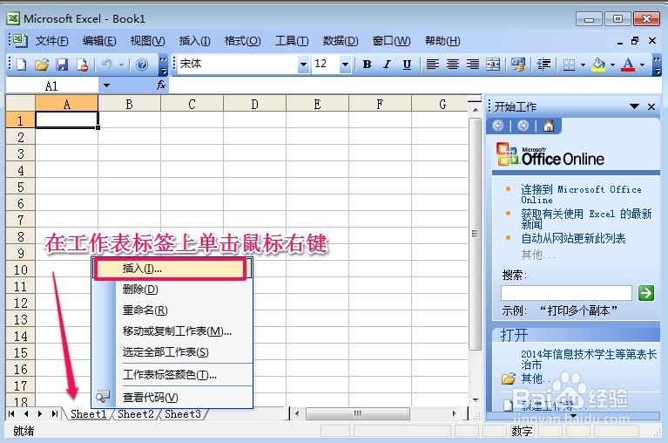Image resolution: width=668 pixels, height=443 pixels.
Task: Choose 重命名(R) in context menu
Action: coord(172,310)
